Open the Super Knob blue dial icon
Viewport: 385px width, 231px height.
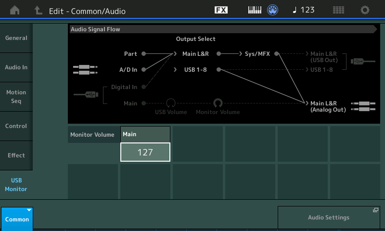(x=273, y=10)
